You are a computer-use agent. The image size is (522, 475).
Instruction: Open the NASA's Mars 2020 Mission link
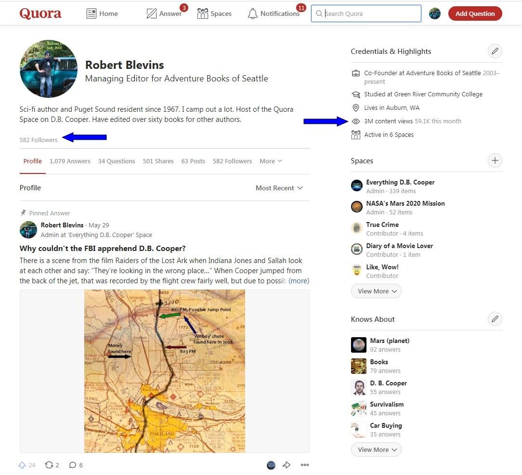405,203
